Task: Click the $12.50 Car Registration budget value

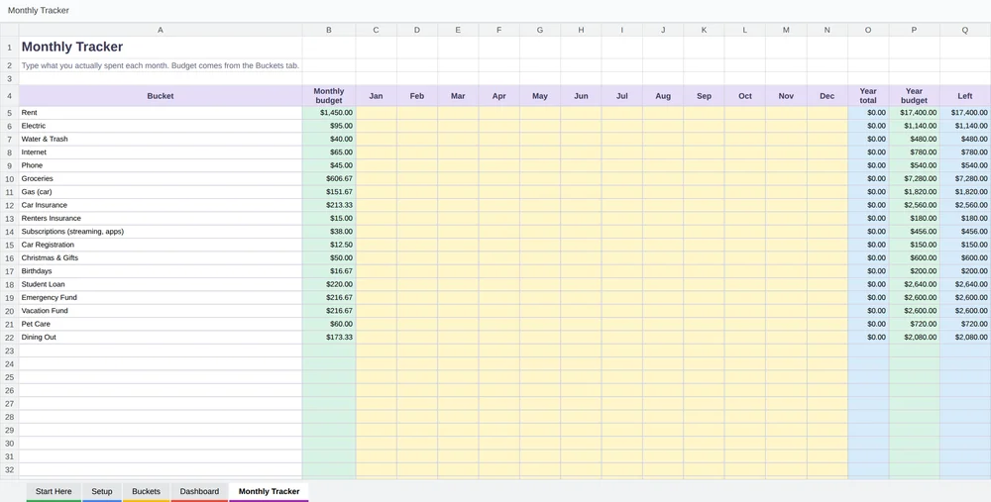Action: pyautogui.click(x=329, y=245)
